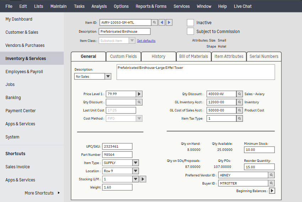The width and height of the screenshot is (302, 202).
Task: Click the GL Cost of Sales Acct lookup
Action: (x=239, y=110)
